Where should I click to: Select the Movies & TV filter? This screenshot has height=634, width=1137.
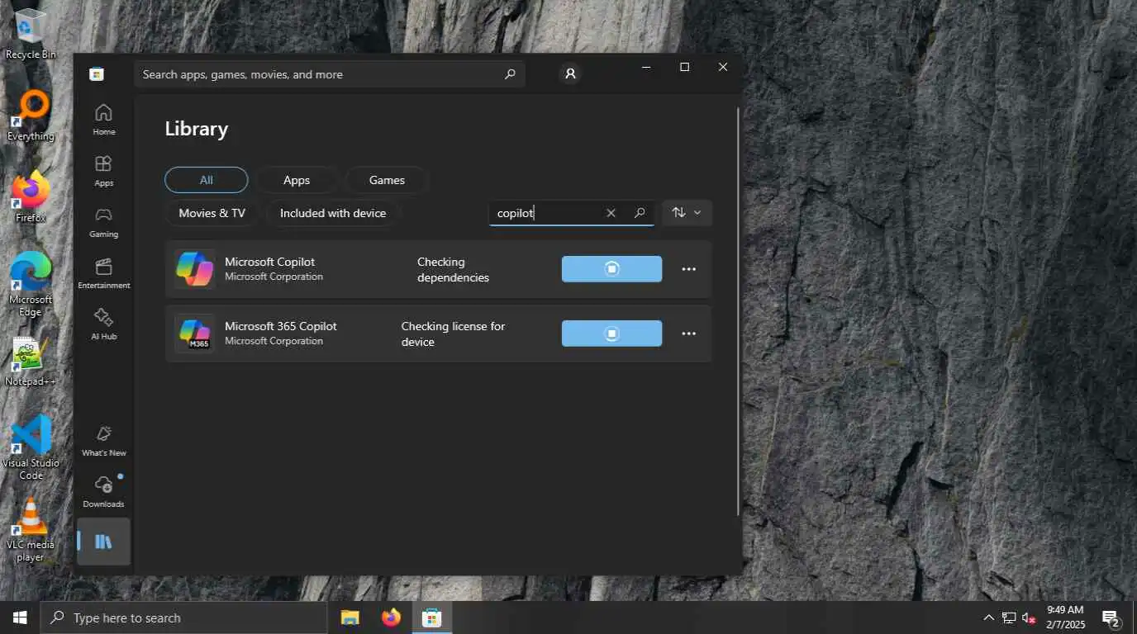click(x=212, y=213)
